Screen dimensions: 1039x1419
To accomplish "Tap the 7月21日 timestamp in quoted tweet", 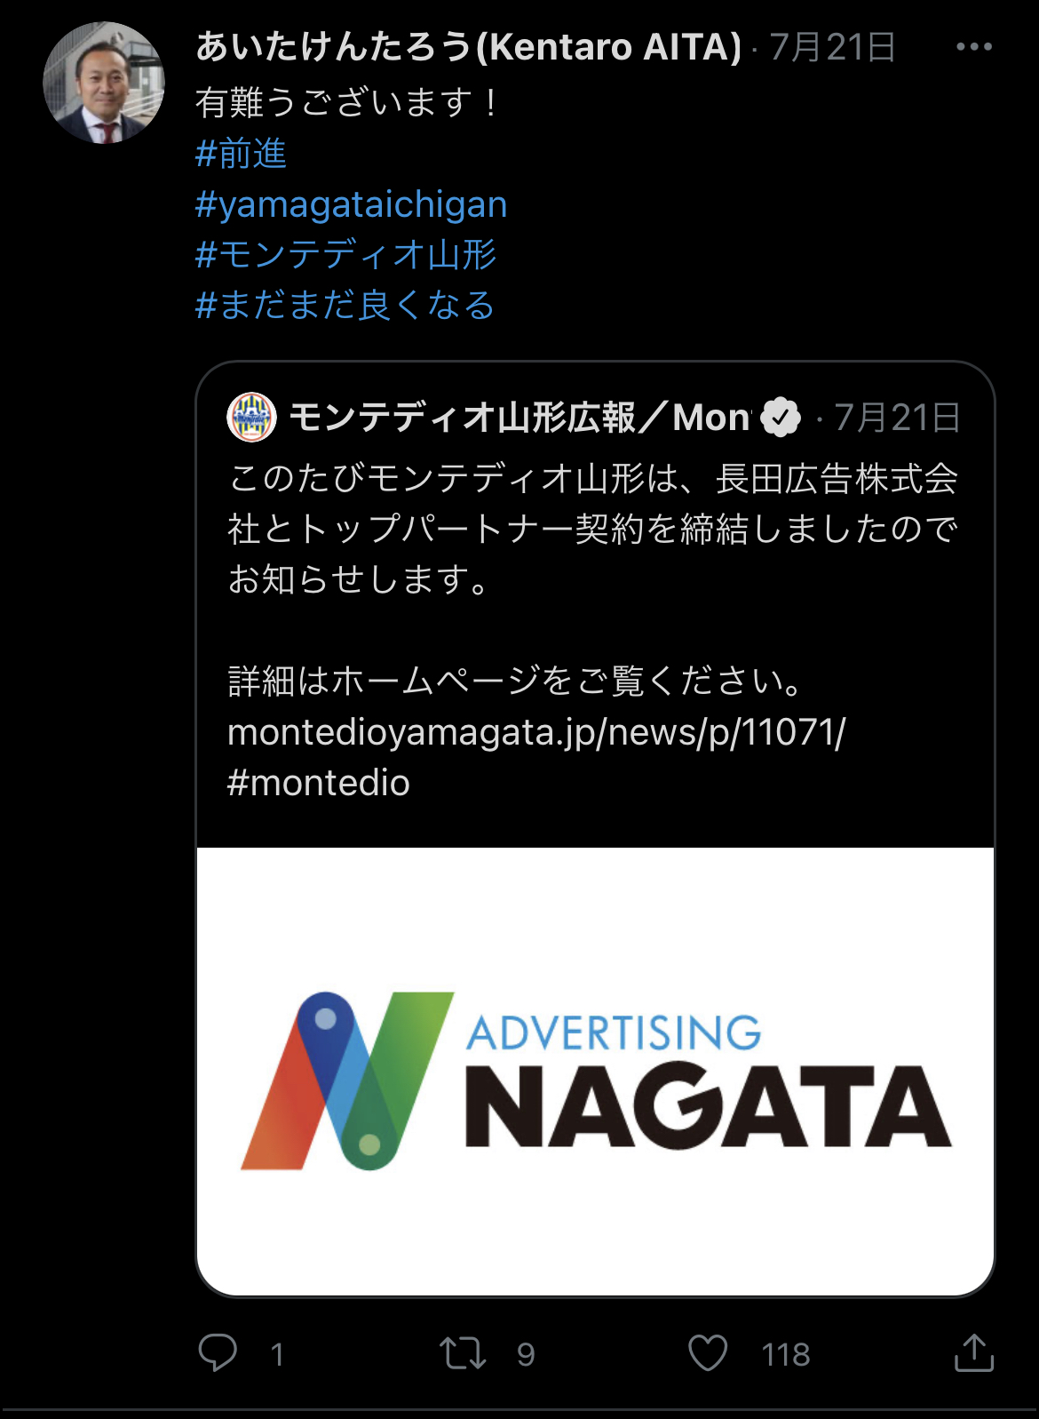I will tap(897, 417).
